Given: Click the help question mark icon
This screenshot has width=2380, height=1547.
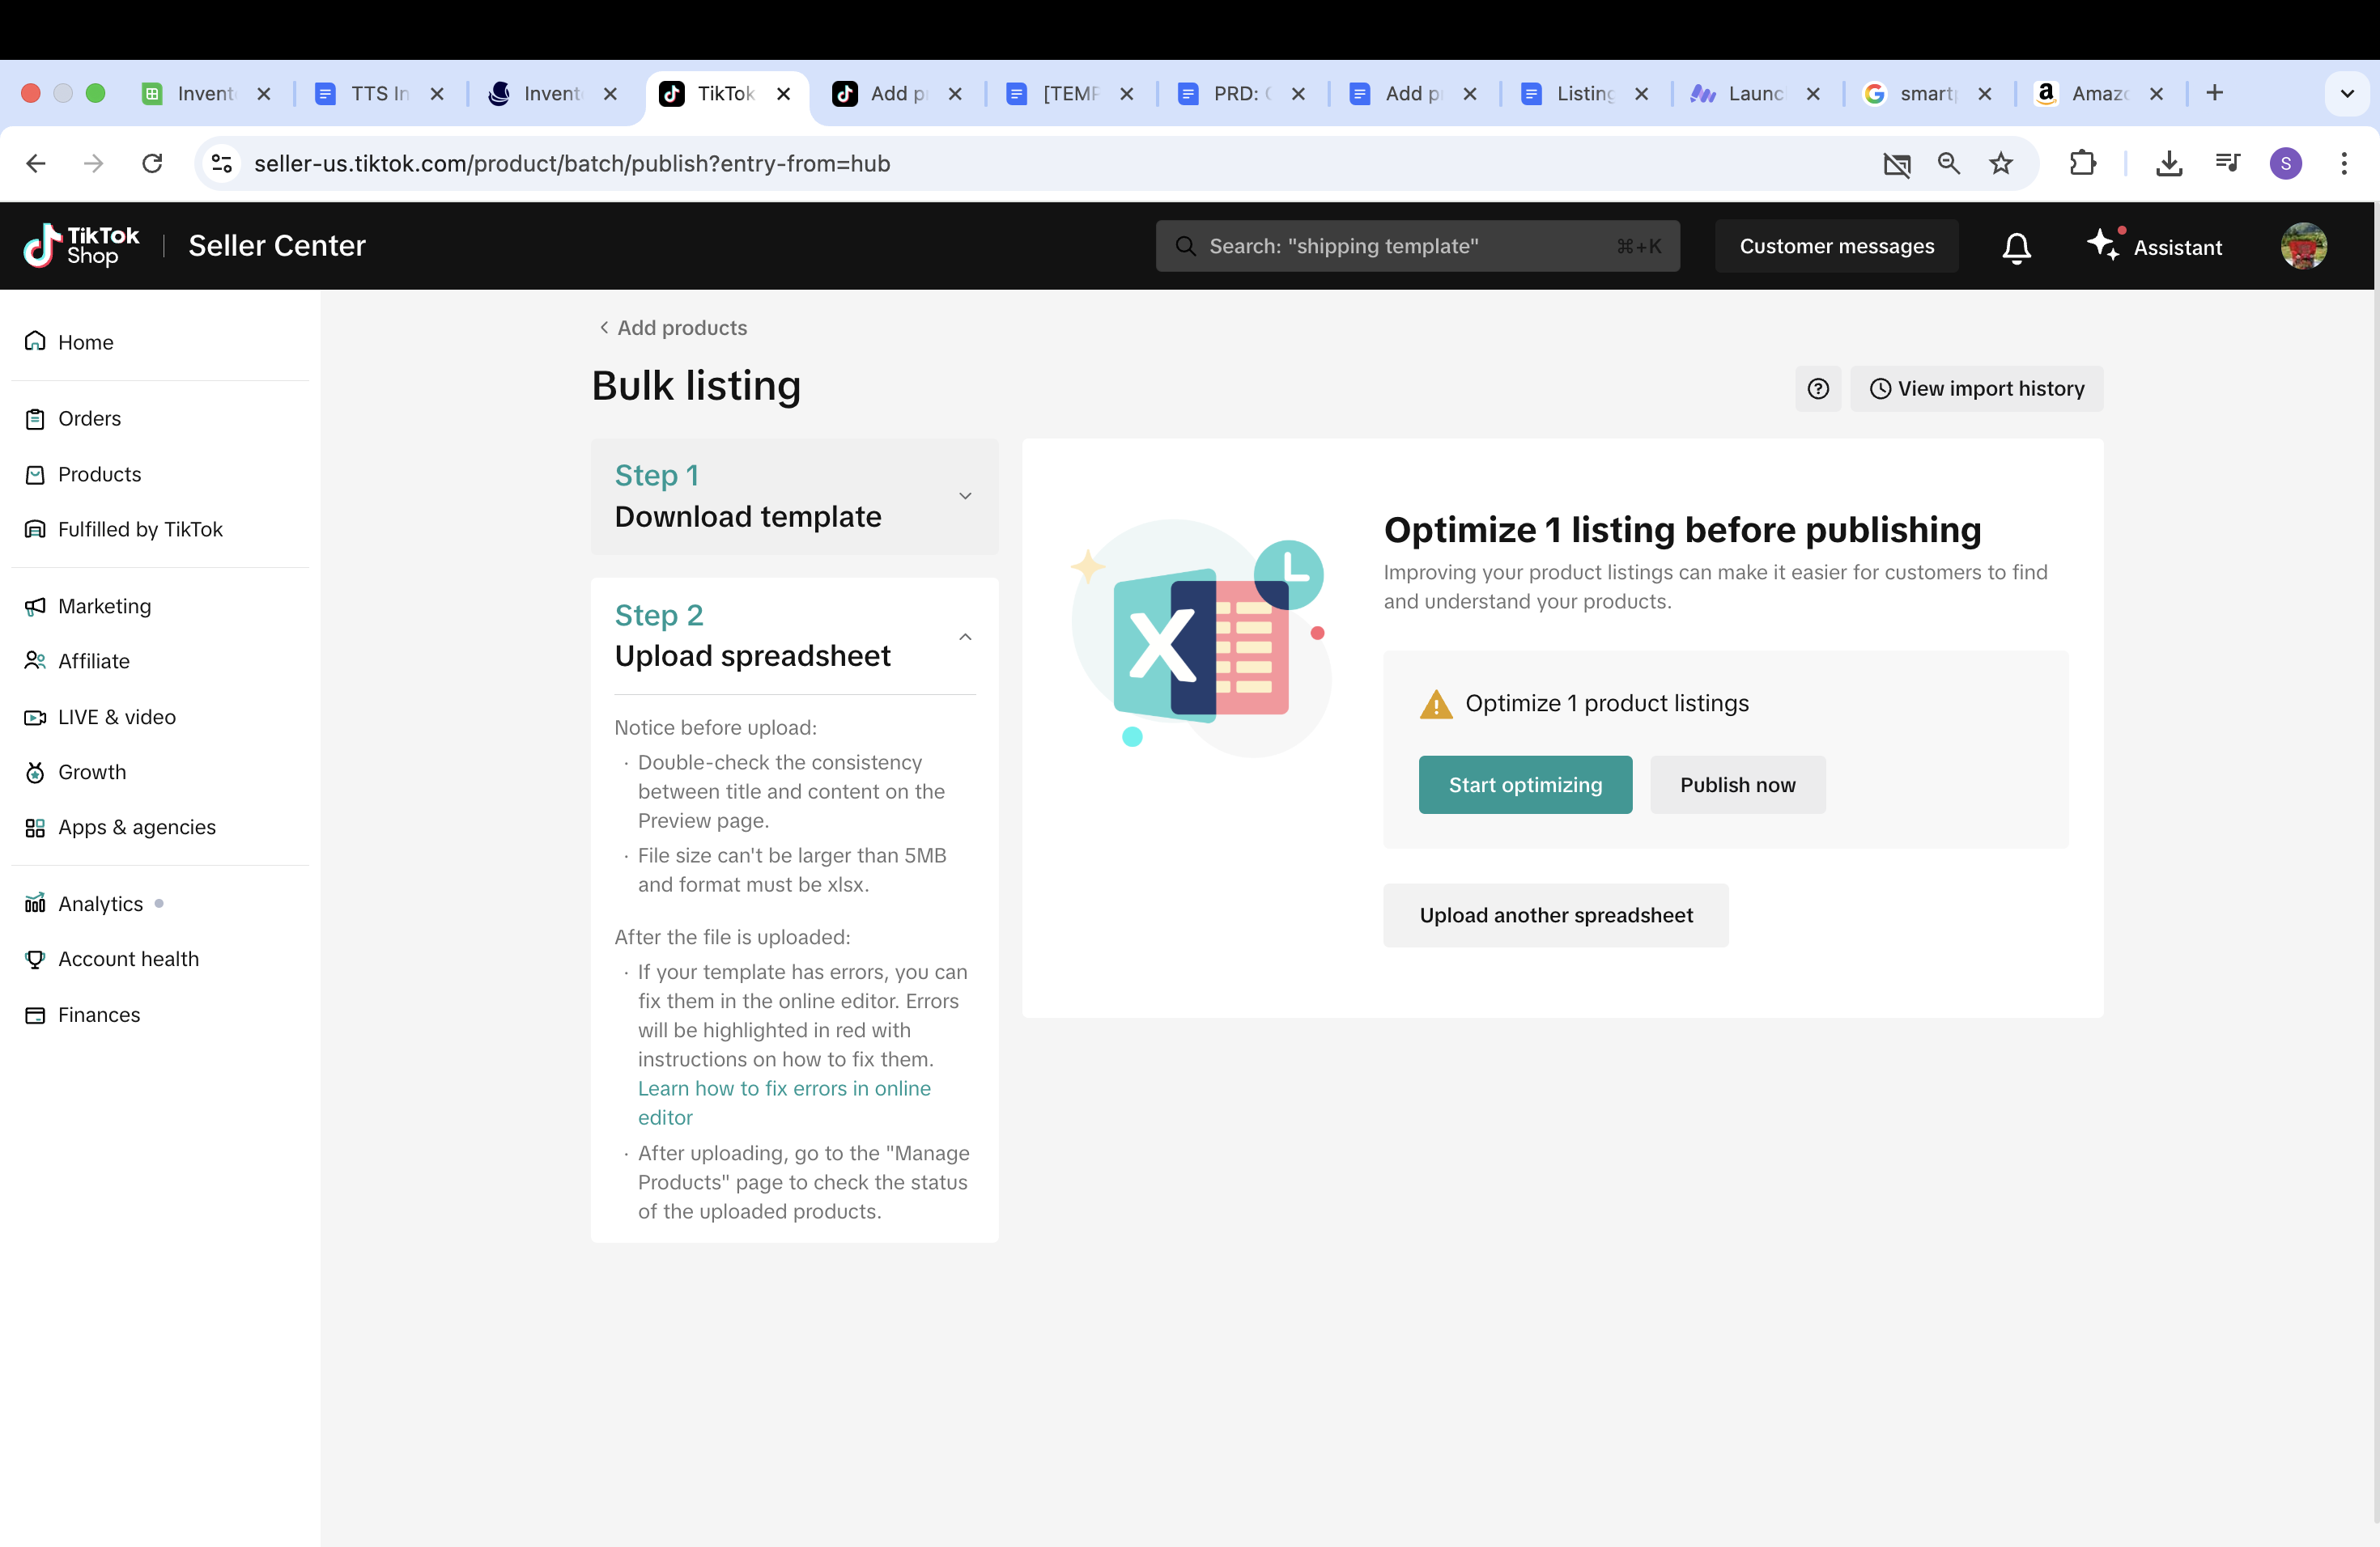Looking at the screenshot, I should coord(1817,388).
